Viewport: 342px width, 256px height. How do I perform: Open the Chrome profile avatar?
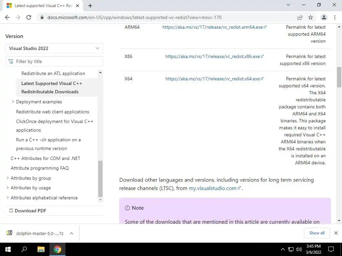click(324, 17)
